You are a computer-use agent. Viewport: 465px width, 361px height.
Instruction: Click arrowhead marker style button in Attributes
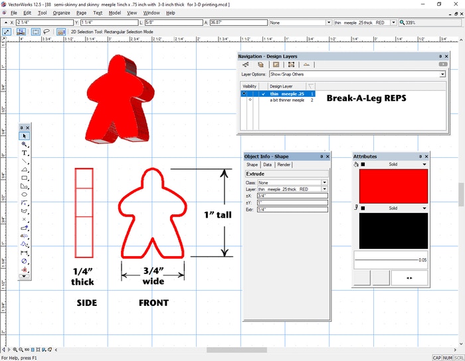point(409,278)
